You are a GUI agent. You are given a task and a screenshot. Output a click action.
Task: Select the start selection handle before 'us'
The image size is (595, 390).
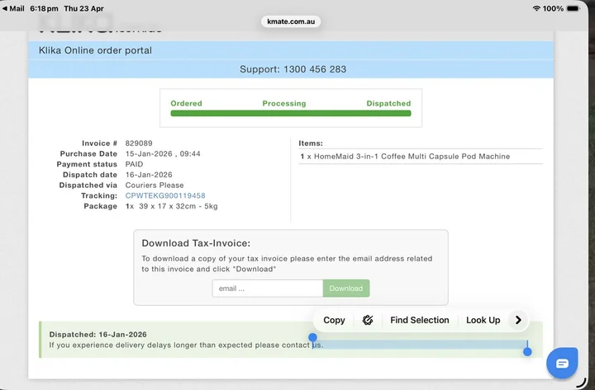pyautogui.click(x=312, y=339)
